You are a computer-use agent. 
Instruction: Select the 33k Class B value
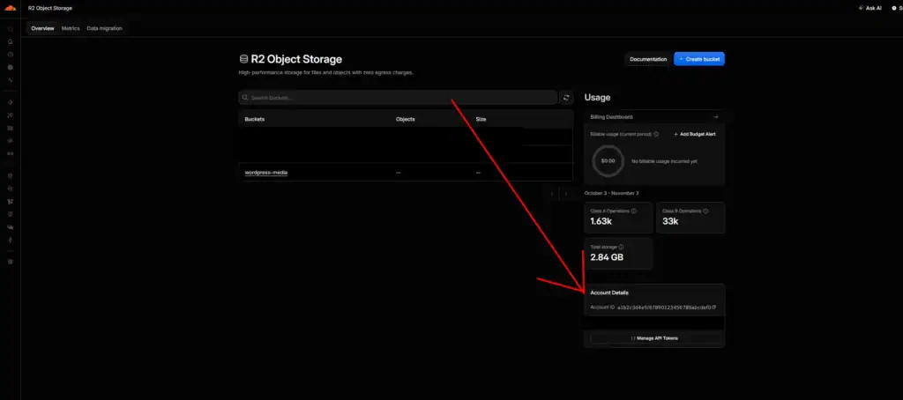pos(670,221)
